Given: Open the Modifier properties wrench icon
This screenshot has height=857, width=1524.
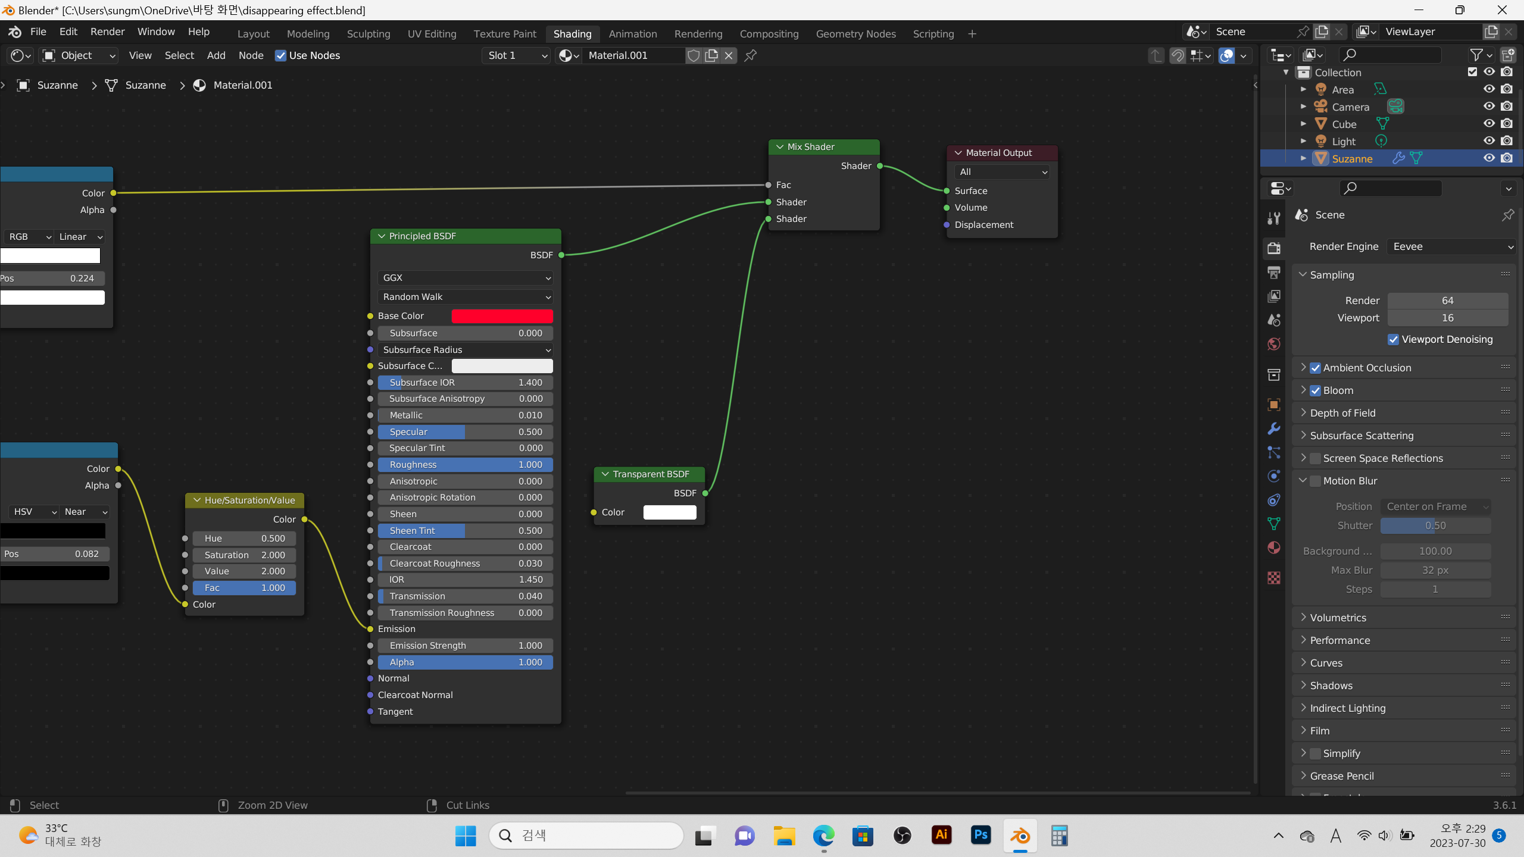Looking at the screenshot, I should (1274, 428).
